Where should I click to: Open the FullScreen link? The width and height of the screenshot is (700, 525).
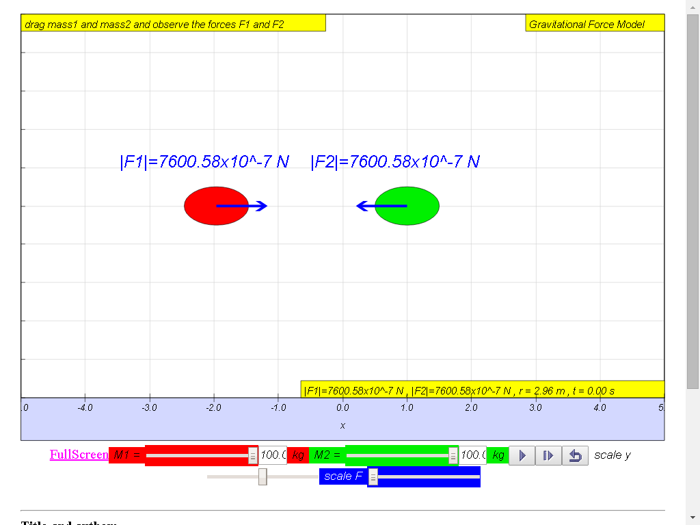[x=79, y=455]
